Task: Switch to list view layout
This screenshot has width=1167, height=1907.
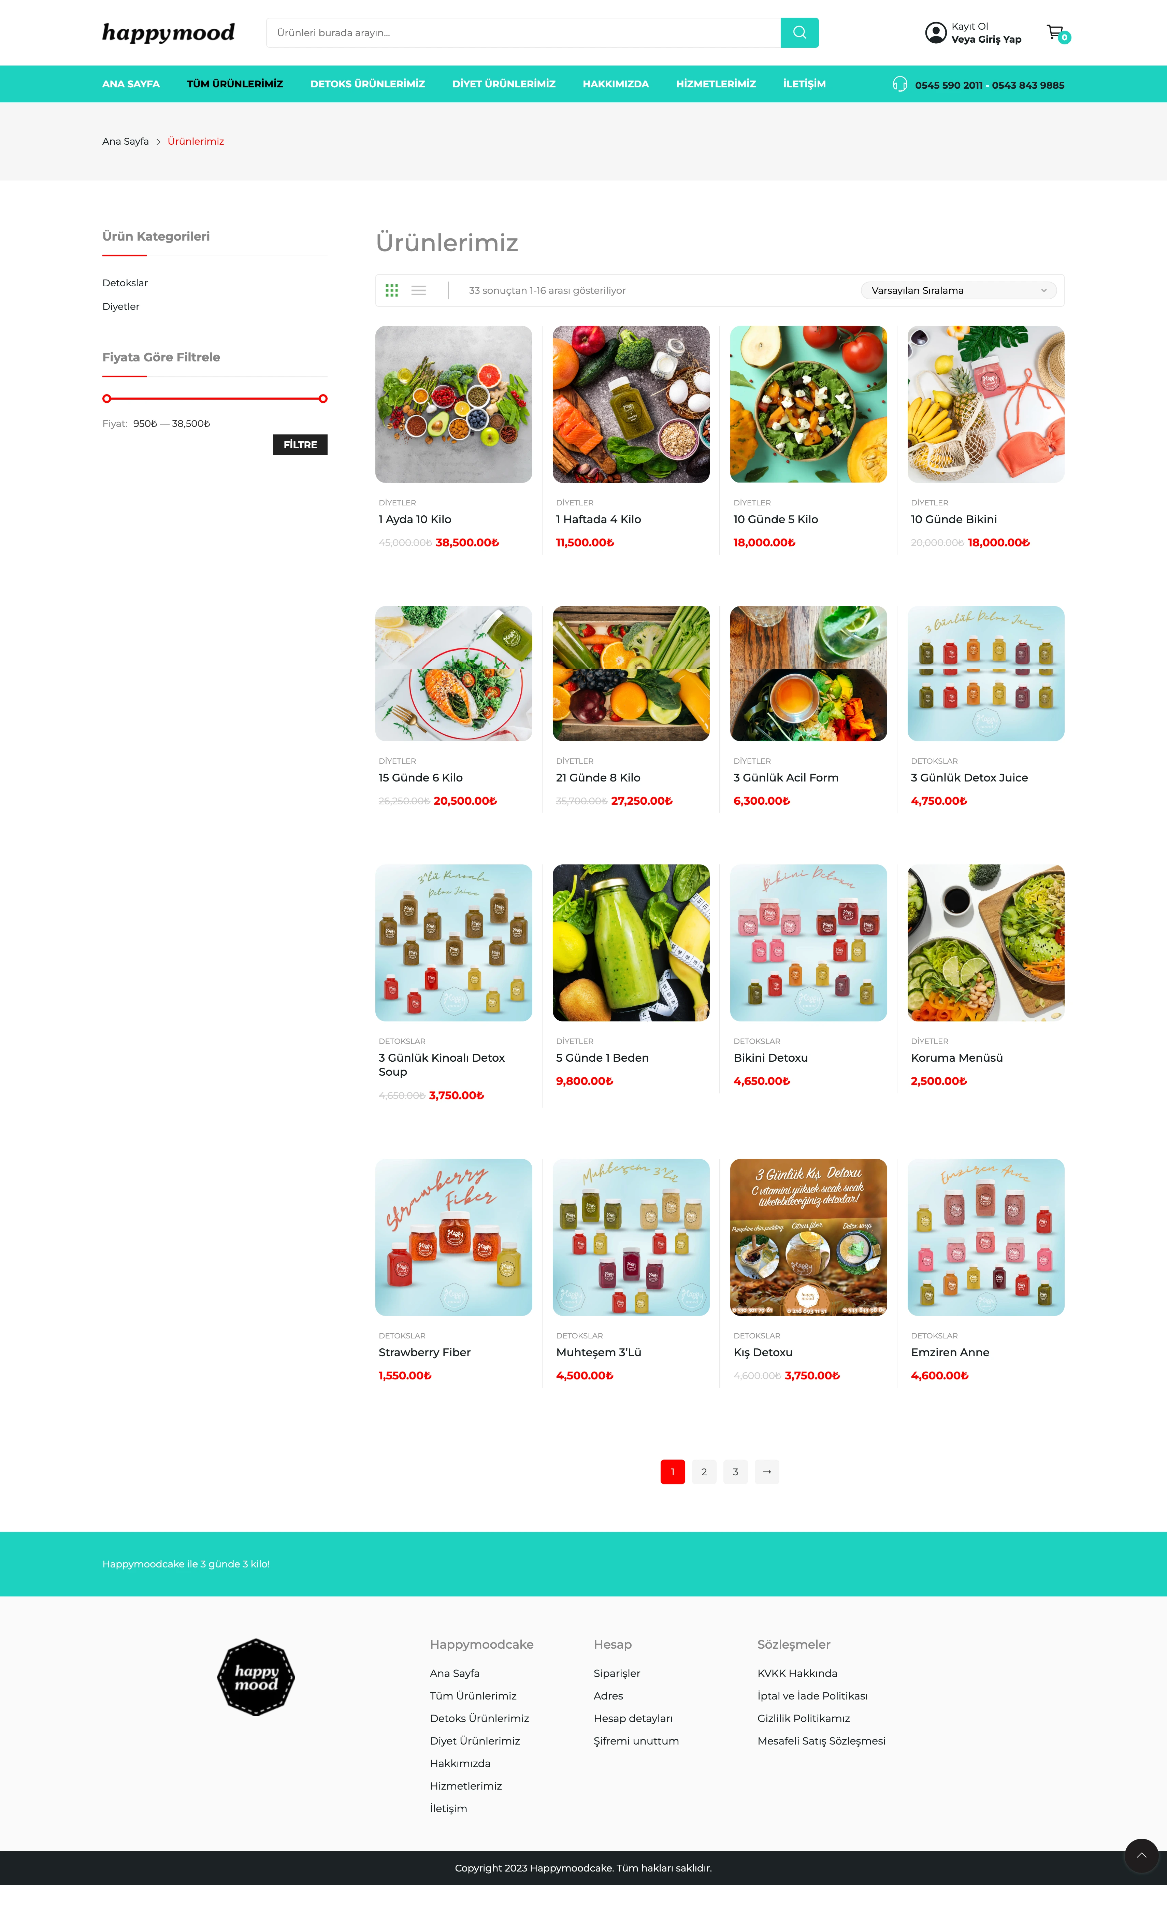Action: click(x=419, y=290)
